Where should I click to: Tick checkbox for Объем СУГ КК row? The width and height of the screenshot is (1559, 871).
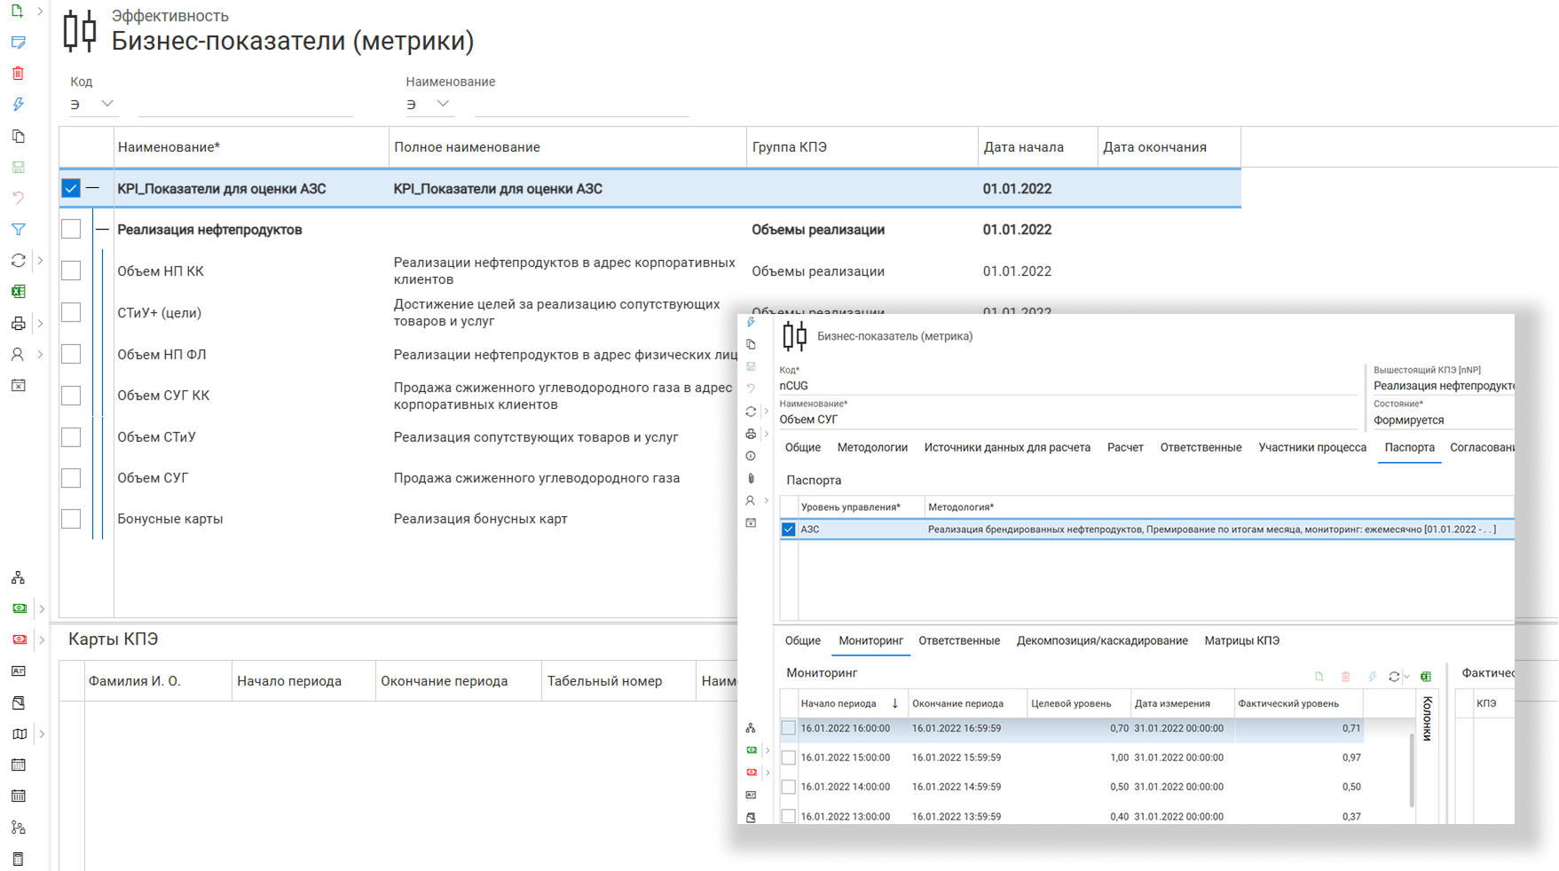[x=71, y=396]
